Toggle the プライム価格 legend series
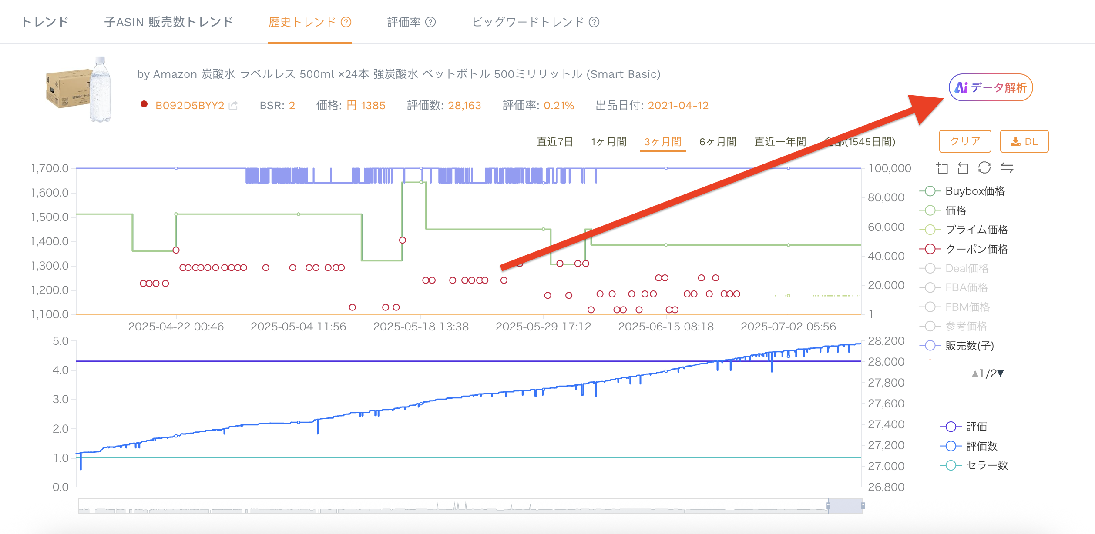Viewport: 1095px width, 534px height. pos(964,230)
